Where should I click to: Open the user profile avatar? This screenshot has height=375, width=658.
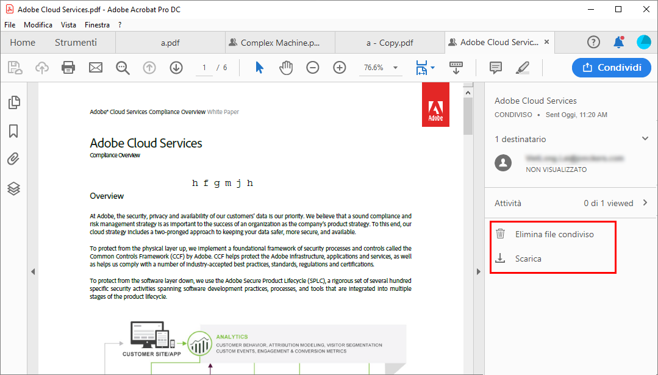click(x=644, y=42)
